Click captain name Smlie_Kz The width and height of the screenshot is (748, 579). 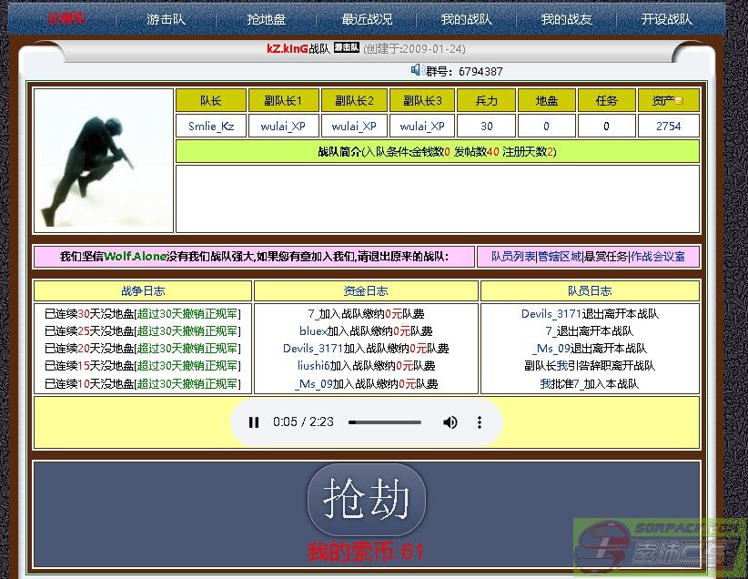click(211, 127)
